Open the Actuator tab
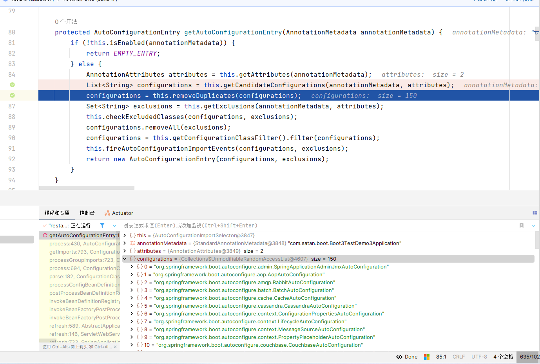This screenshot has width=540, height=364. coord(119,213)
